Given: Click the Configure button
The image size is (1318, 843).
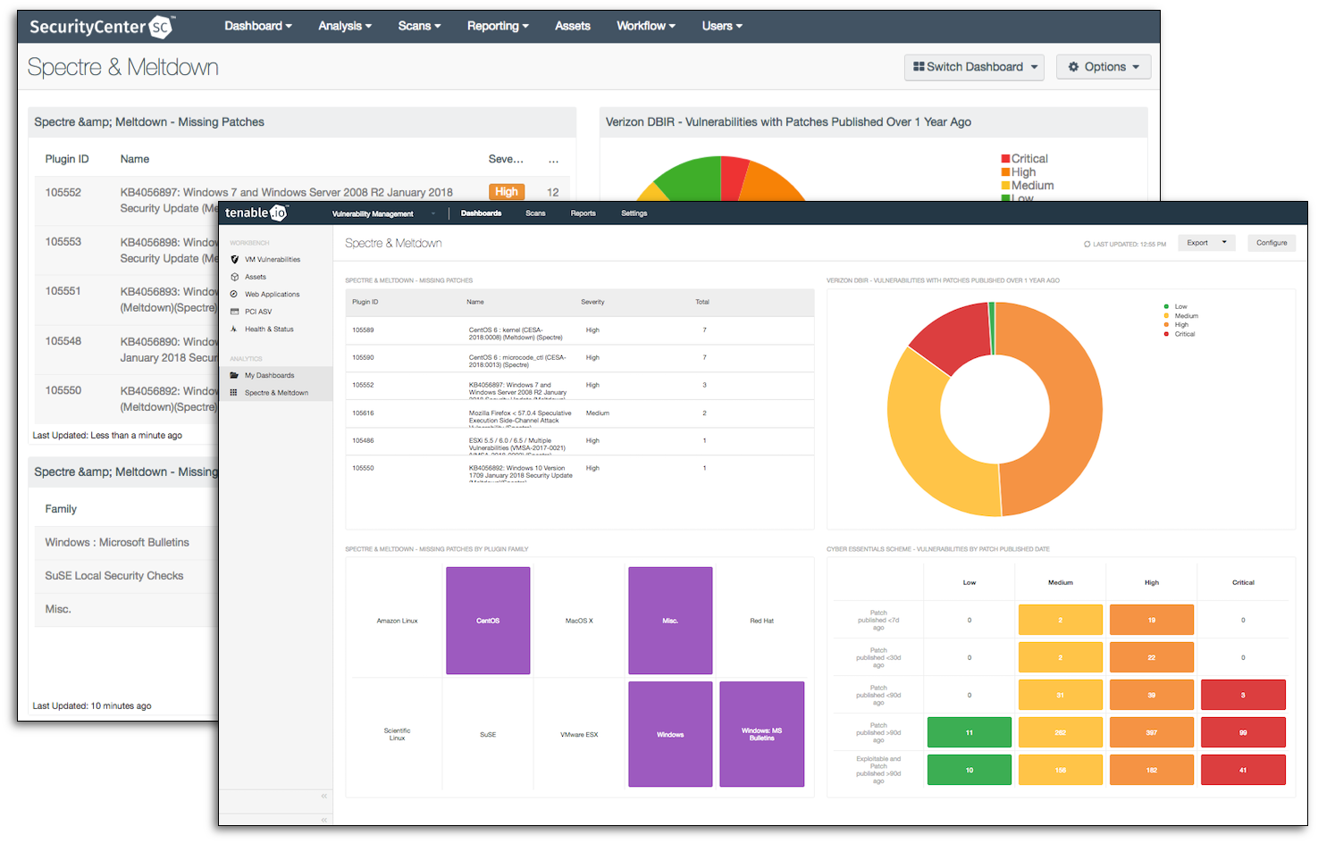Looking at the screenshot, I should (1272, 243).
